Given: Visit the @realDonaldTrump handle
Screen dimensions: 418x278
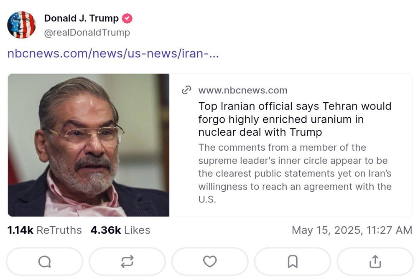Looking at the screenshot, I should coord(87,32).
